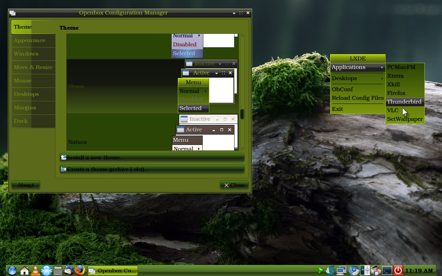Launch Firefox icon in taskbar
Image resolution: width=442 pixels, height=276 pixels.
(80, 270)
